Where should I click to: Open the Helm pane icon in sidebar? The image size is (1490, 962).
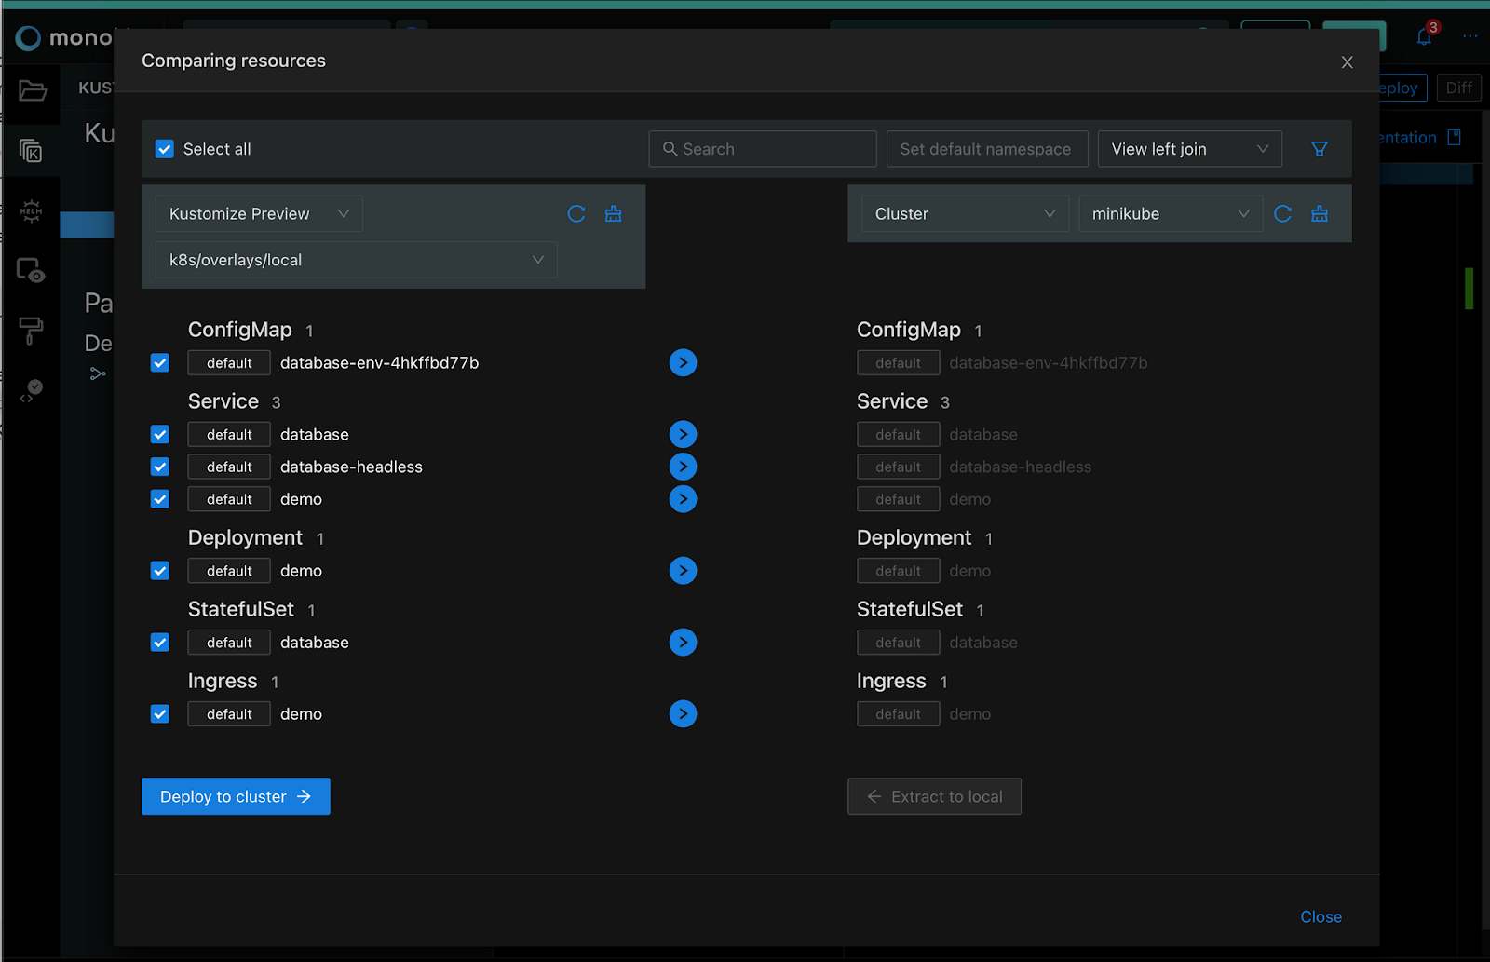tap(31, 211)
